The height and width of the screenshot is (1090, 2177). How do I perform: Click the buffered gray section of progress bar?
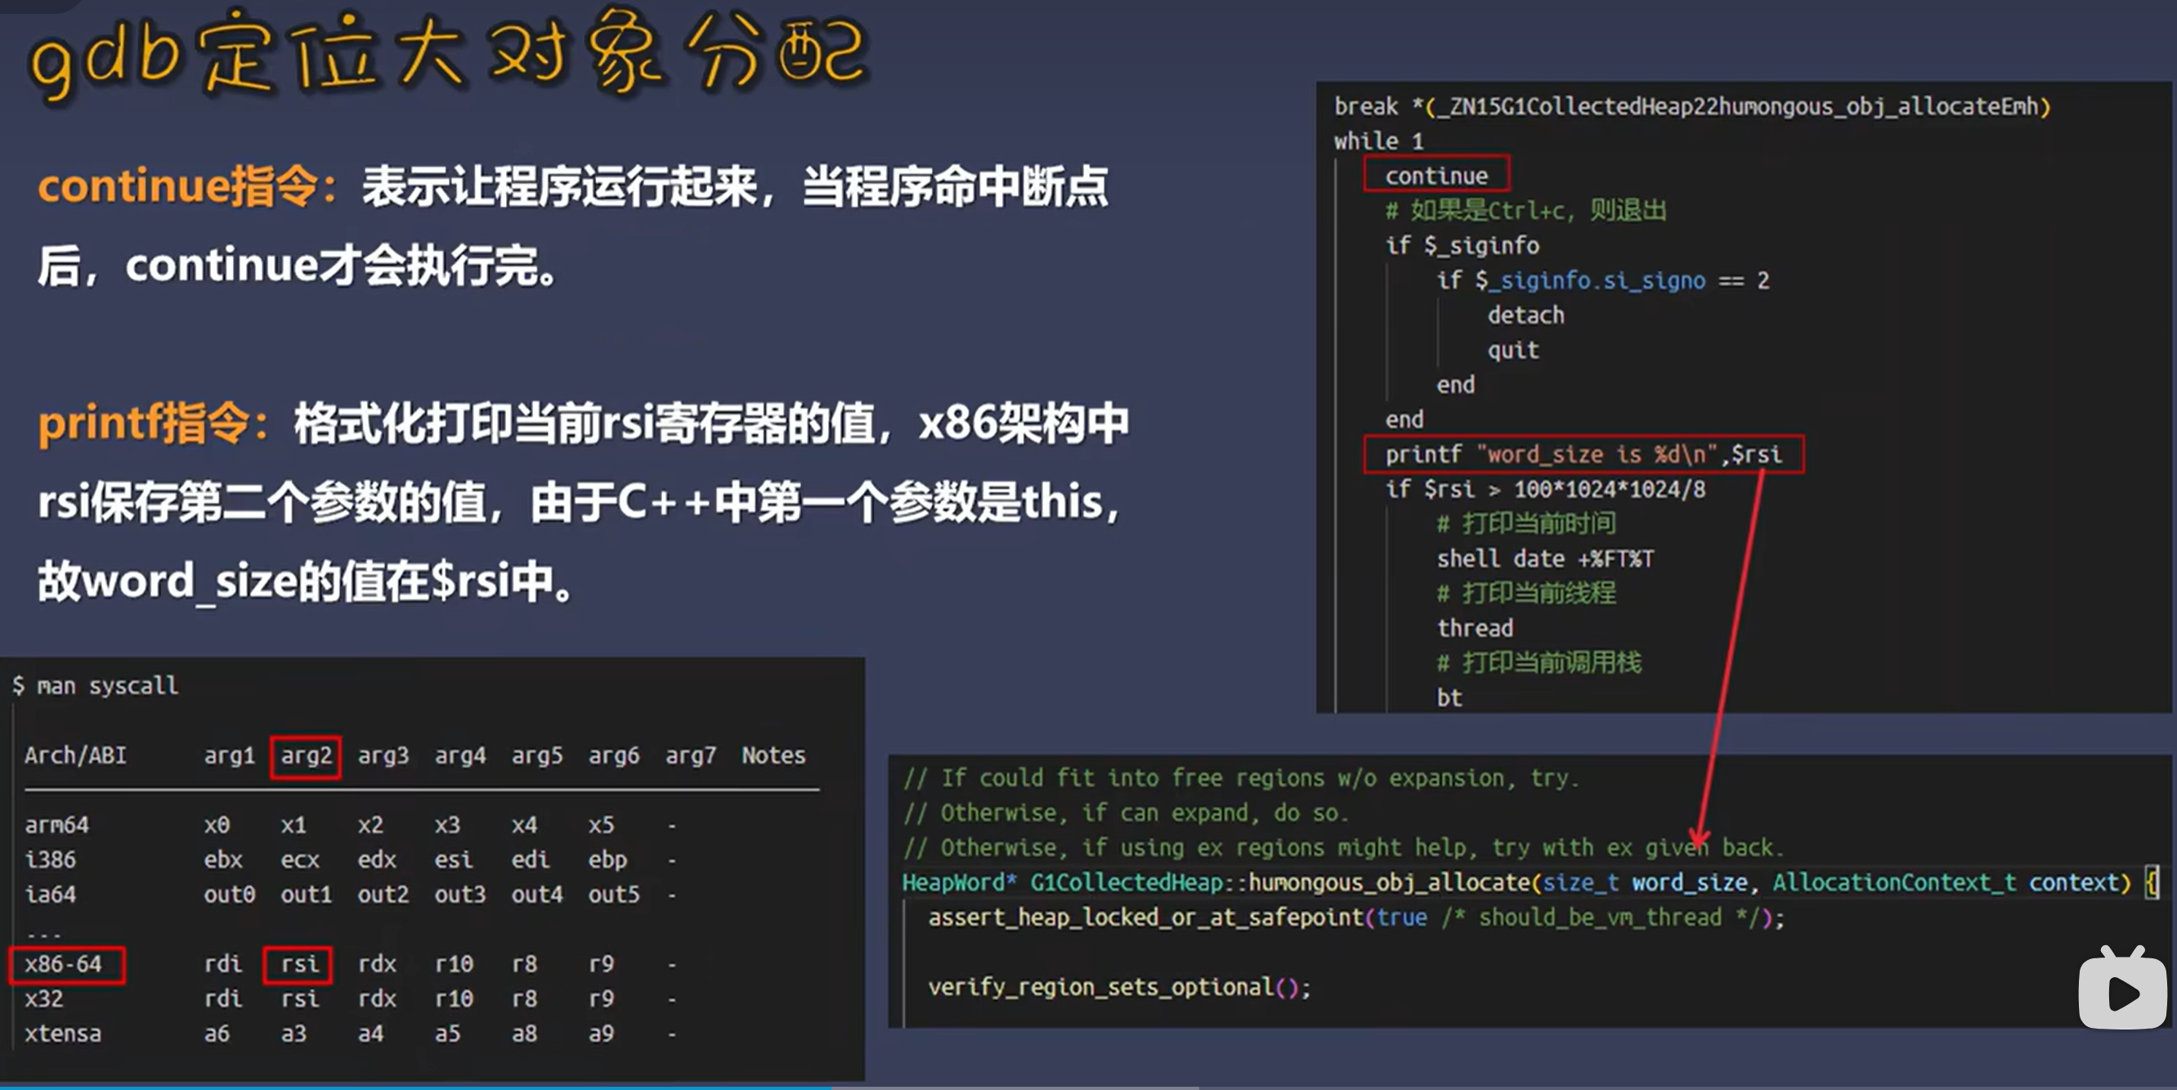point(1015,1088)
